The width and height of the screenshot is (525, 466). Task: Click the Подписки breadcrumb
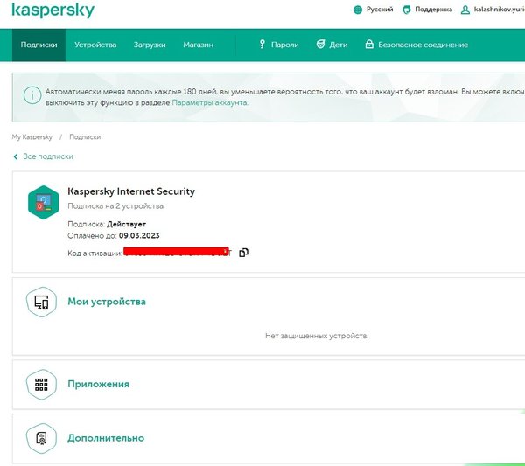[85, 136]
